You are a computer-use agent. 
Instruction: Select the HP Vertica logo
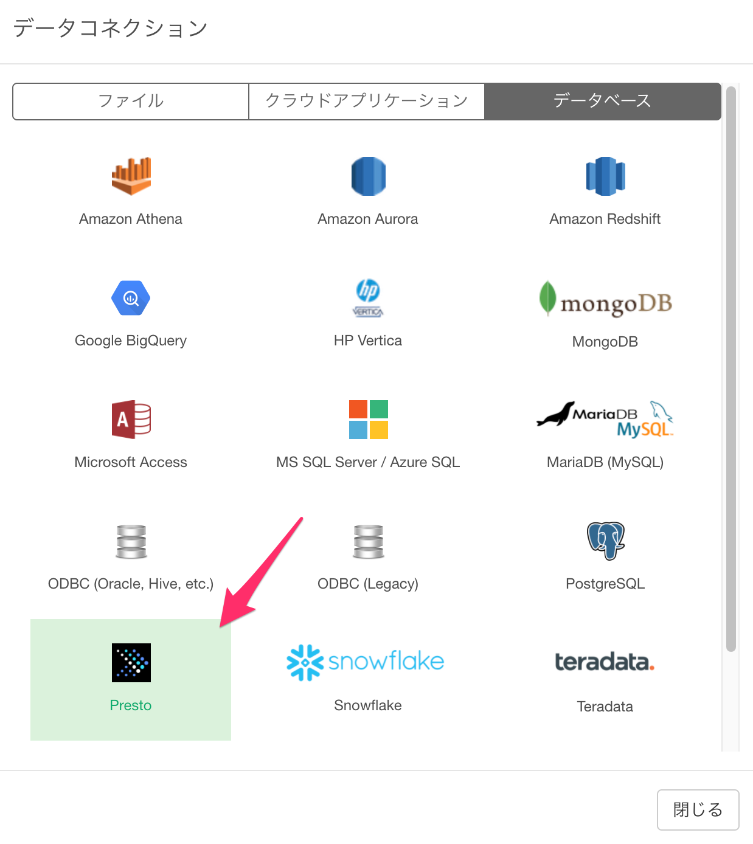368,298
